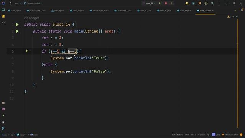Viewport: 245px width, 138px height.
Task: Click purple status bar widget beside java
Action: 214,135
